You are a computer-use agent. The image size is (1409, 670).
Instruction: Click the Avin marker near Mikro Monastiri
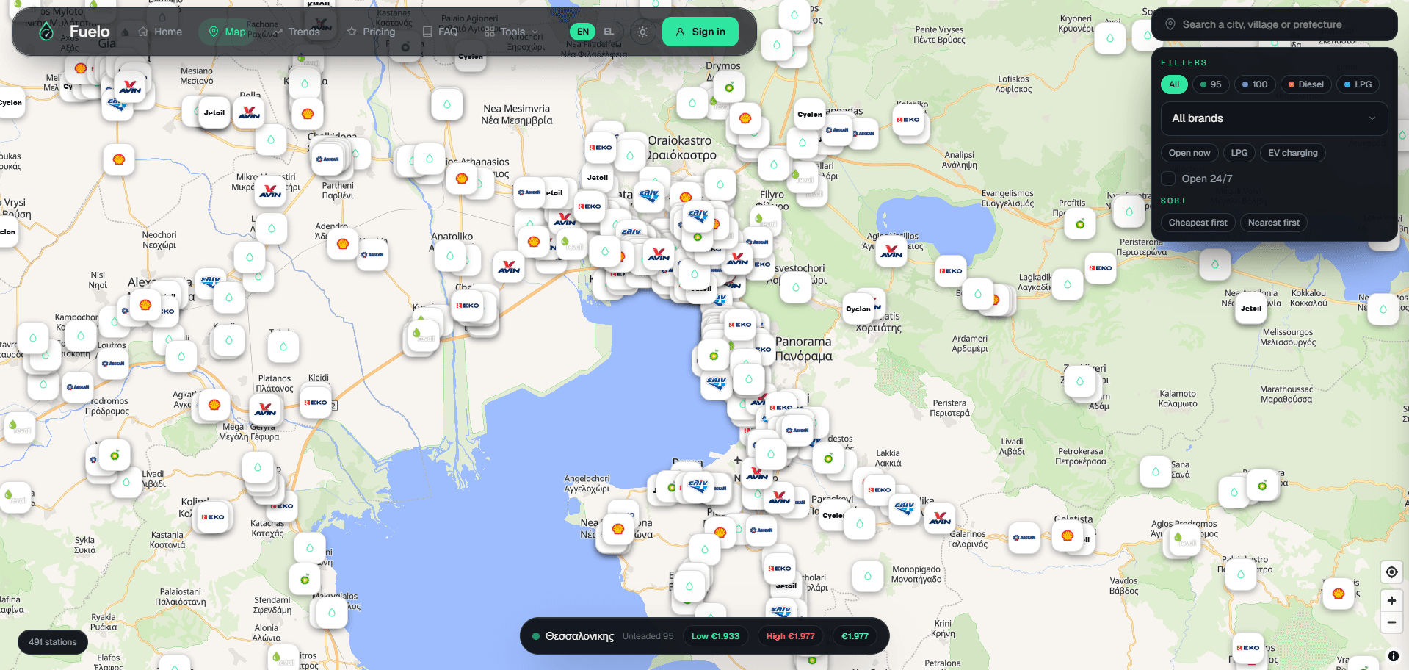tap(270, 190)
